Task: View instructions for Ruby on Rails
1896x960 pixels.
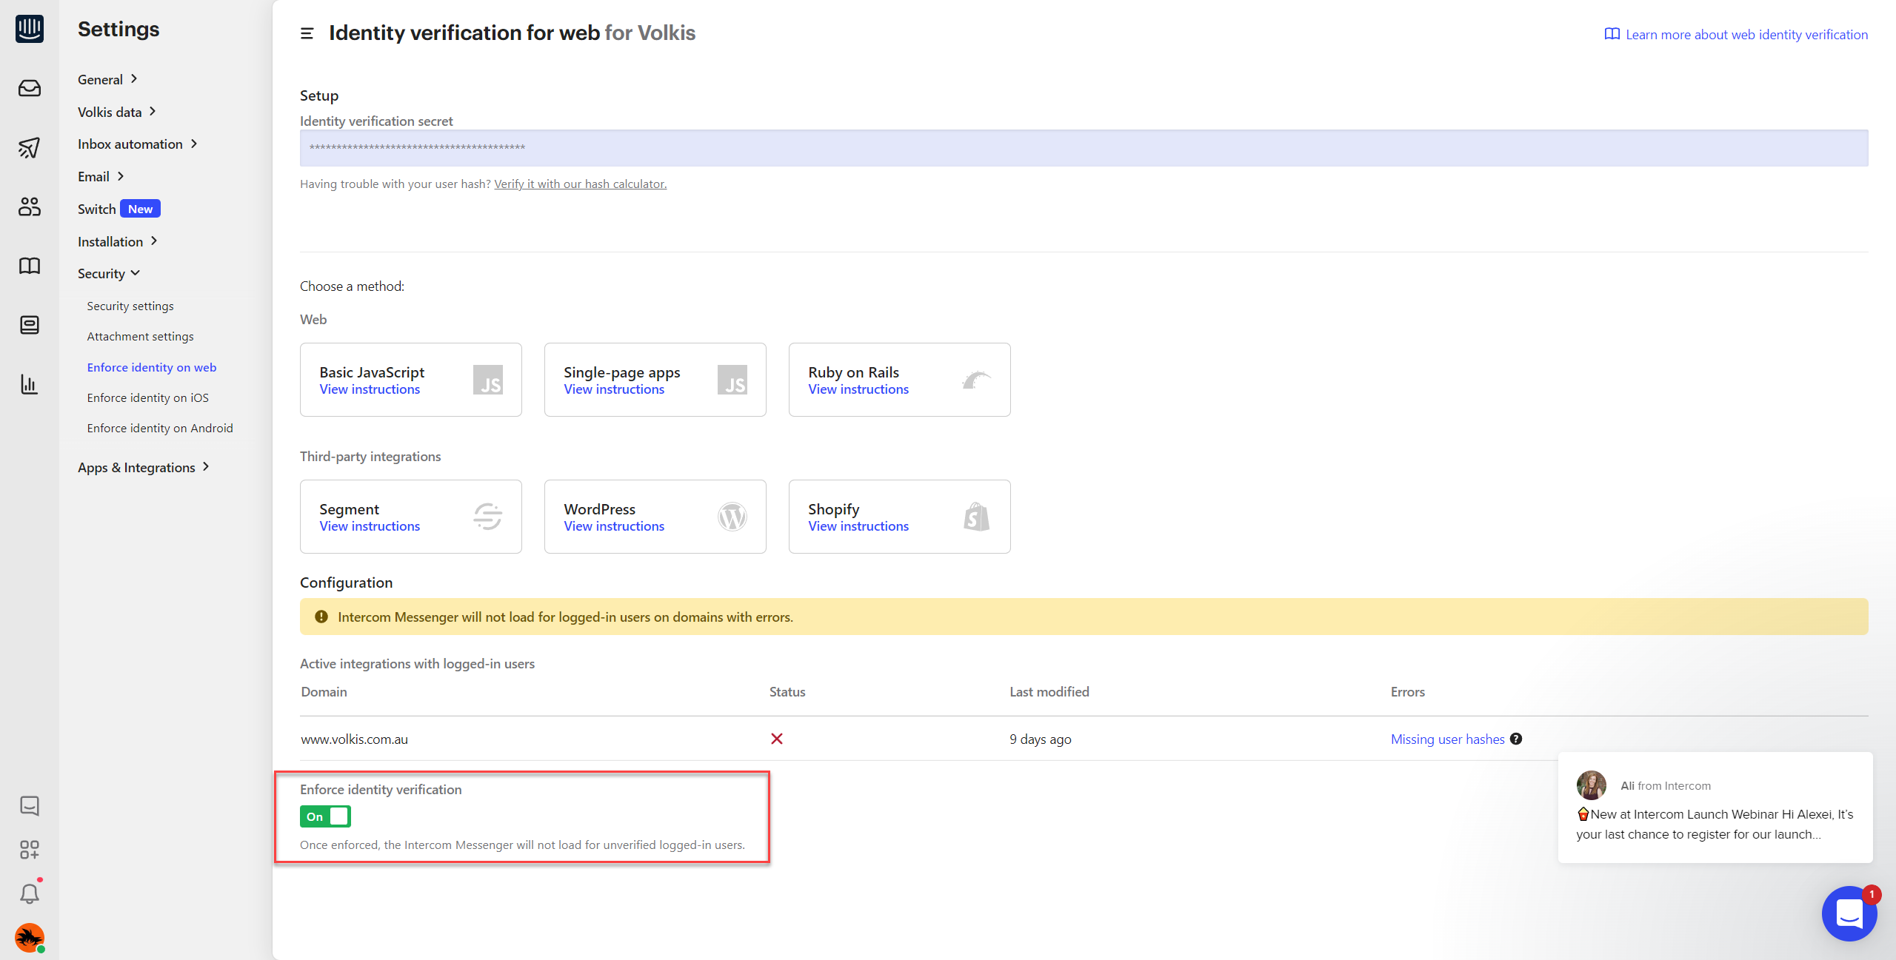Action: click(x=858, y=389)
